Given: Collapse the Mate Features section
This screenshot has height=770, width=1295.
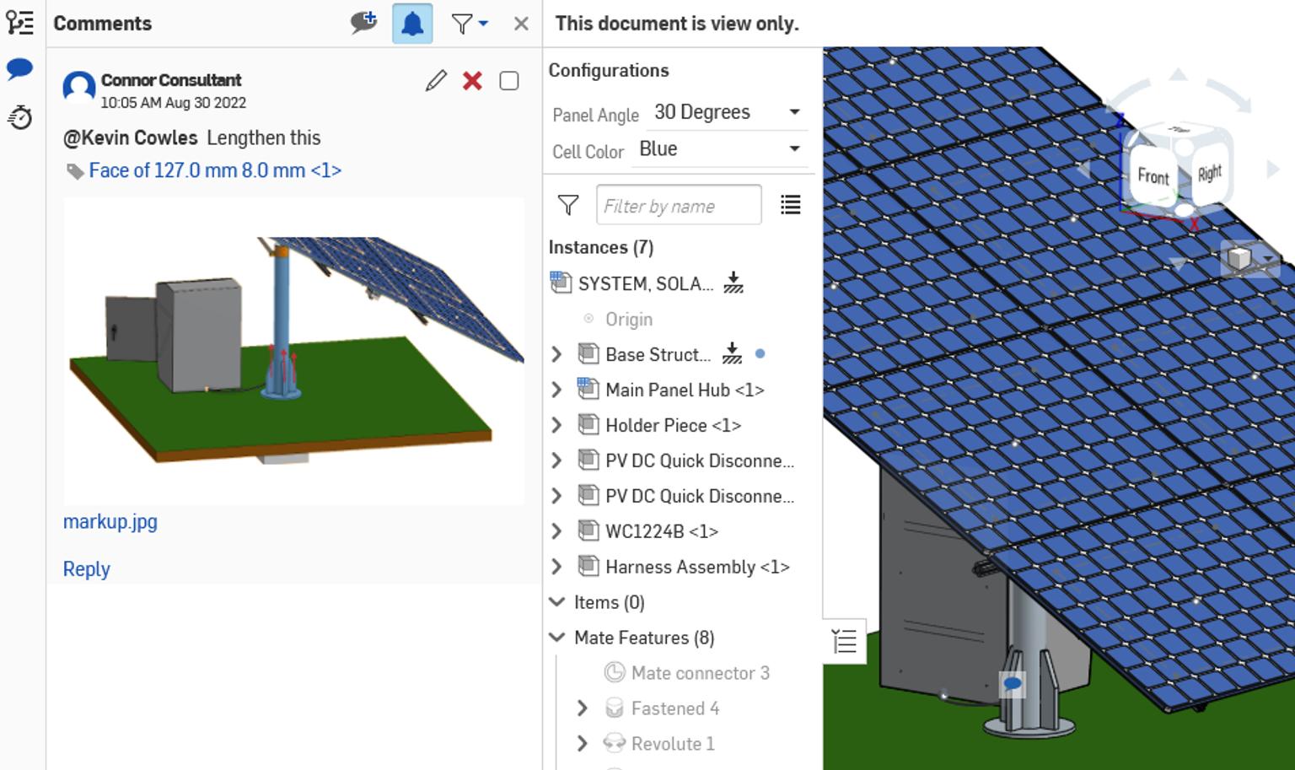Looking at the screenshot, I should point(556,638).
